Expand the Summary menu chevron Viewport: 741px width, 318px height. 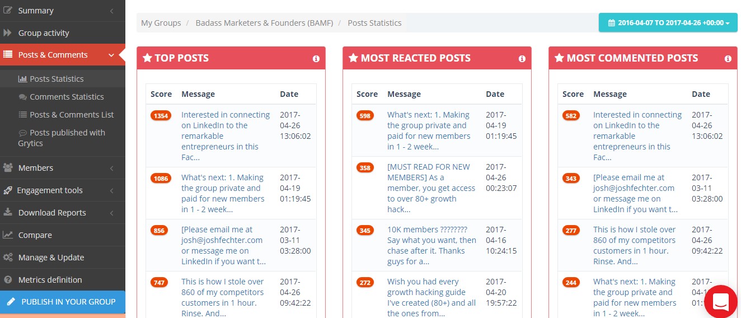click(x=112, y=11)
